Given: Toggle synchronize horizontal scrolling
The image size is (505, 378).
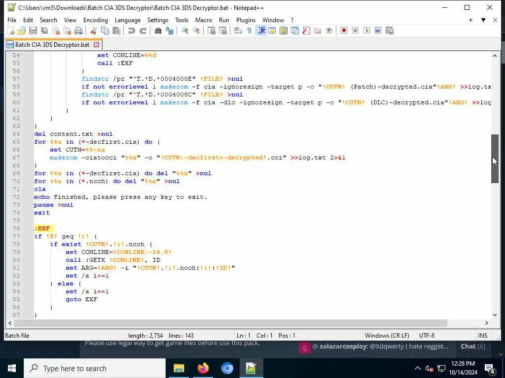Looking at the screenshot, I should 222,31.
